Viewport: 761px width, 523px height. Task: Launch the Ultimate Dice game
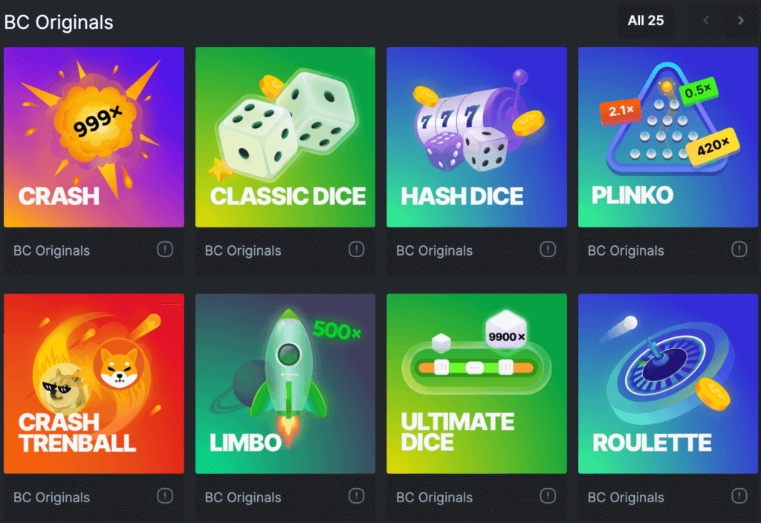coord(476,383)
